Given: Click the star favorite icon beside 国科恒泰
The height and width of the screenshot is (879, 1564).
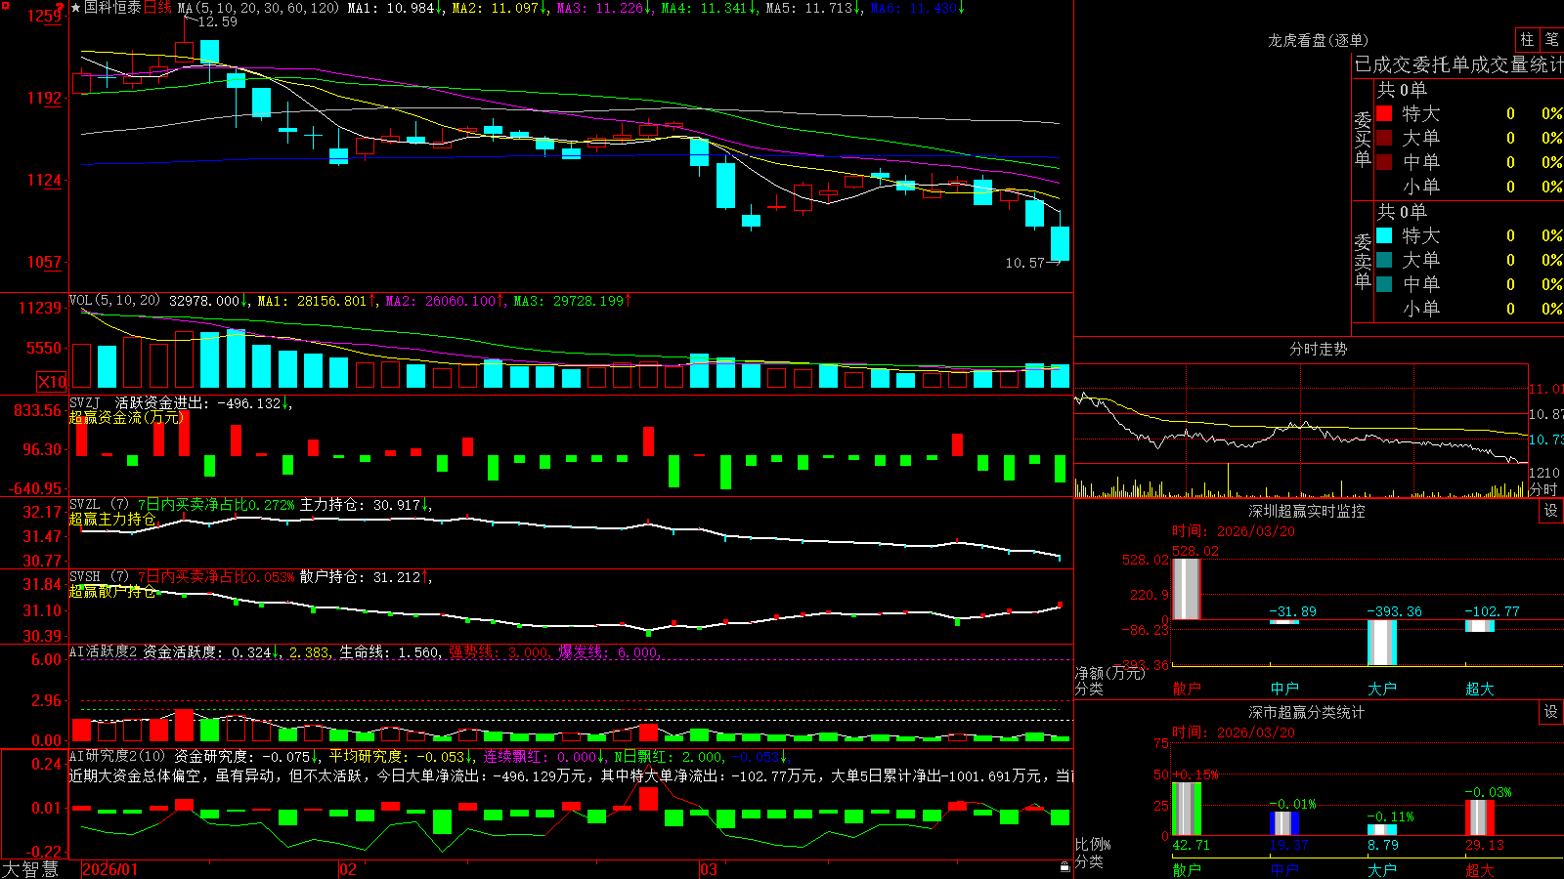Looking at the screenshot, I should click(75, 8).
